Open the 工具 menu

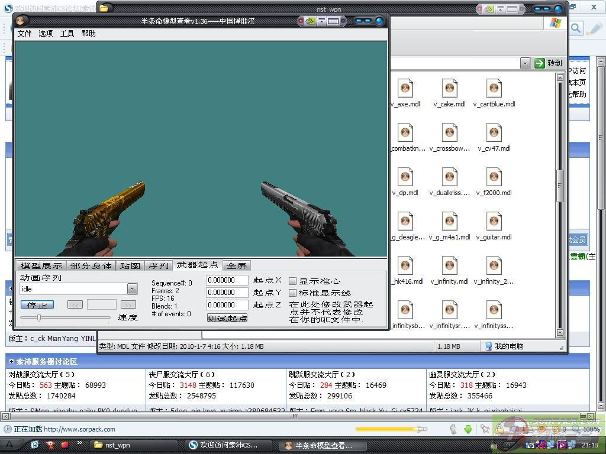pos(67,34)
